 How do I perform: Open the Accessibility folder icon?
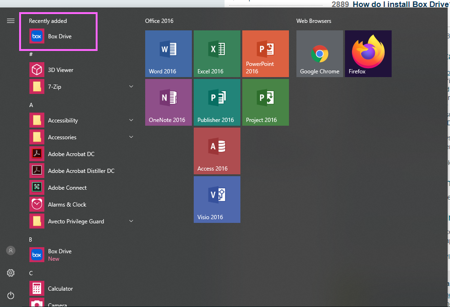pos(37,120)
